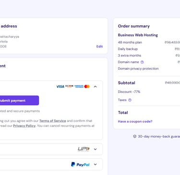
Task: Click the PayPal logo
Action: [80, 164]
